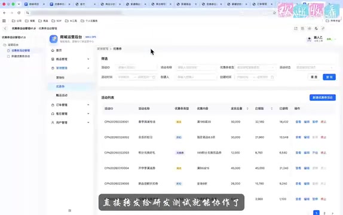Sort the 发放总量 column
343x215 pixels.
[247, 109]
